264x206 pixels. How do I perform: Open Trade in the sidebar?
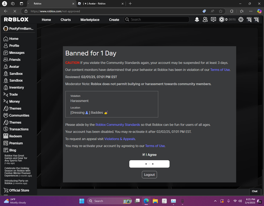pyautogui.click(x=11, y=94)
